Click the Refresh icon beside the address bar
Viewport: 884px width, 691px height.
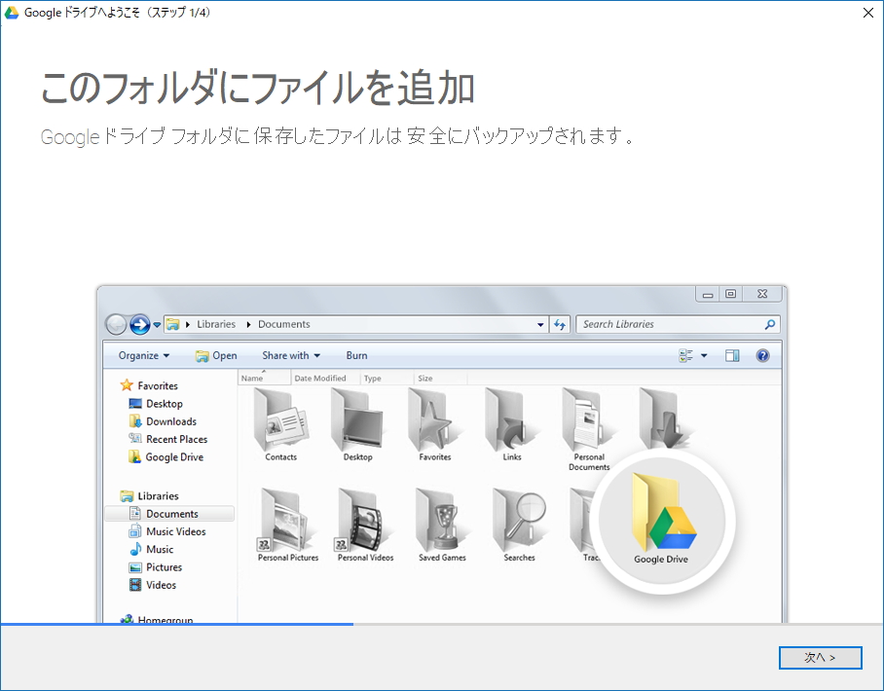(x=560, y=324)
